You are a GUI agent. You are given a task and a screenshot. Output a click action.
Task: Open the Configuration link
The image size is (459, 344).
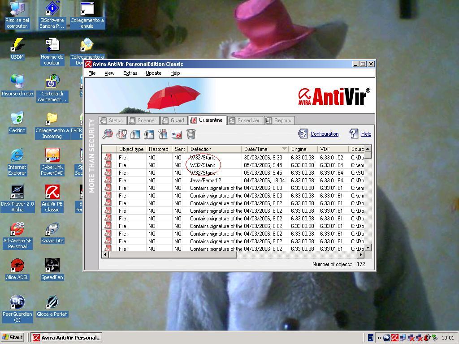point(325,134)
